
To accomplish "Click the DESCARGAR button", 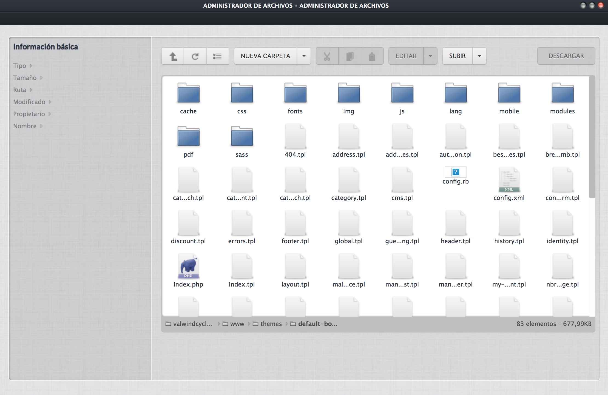I will tap(566, 56).
